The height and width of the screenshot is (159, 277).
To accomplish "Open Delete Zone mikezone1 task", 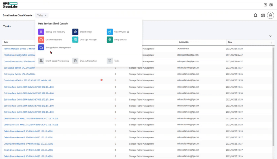I will (28, 156).
